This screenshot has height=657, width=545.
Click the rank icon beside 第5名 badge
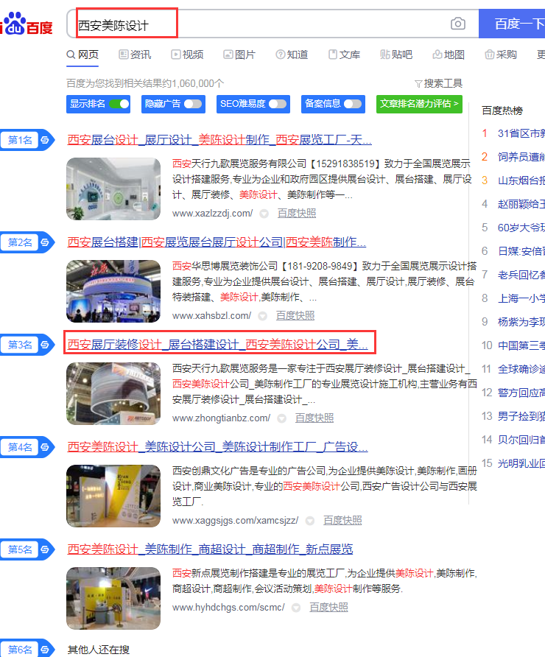[45, 549]
